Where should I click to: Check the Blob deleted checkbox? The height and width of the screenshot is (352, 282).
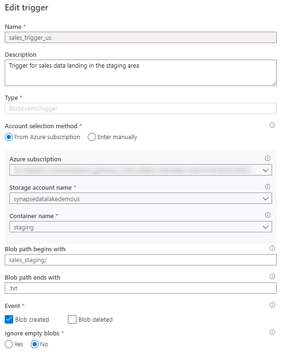(x=72, y=319)
